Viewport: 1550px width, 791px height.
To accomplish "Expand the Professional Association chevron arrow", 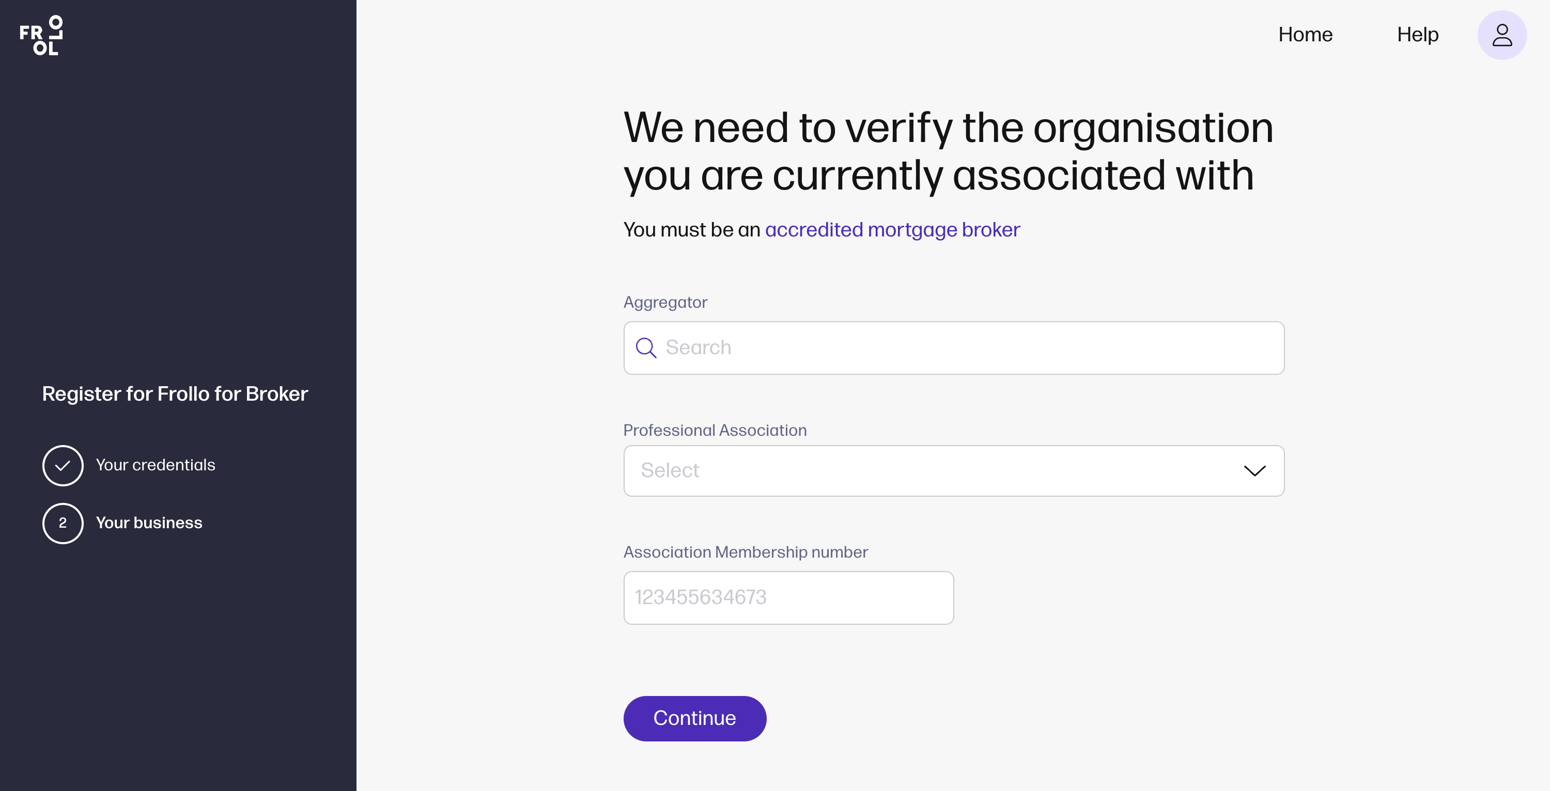I will click(x=1254, y=470).
